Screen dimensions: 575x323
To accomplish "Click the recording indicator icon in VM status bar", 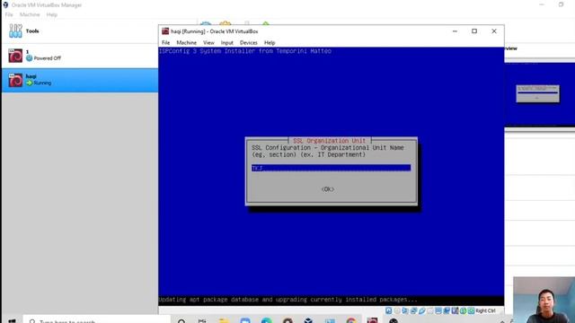I will (447, 310).
